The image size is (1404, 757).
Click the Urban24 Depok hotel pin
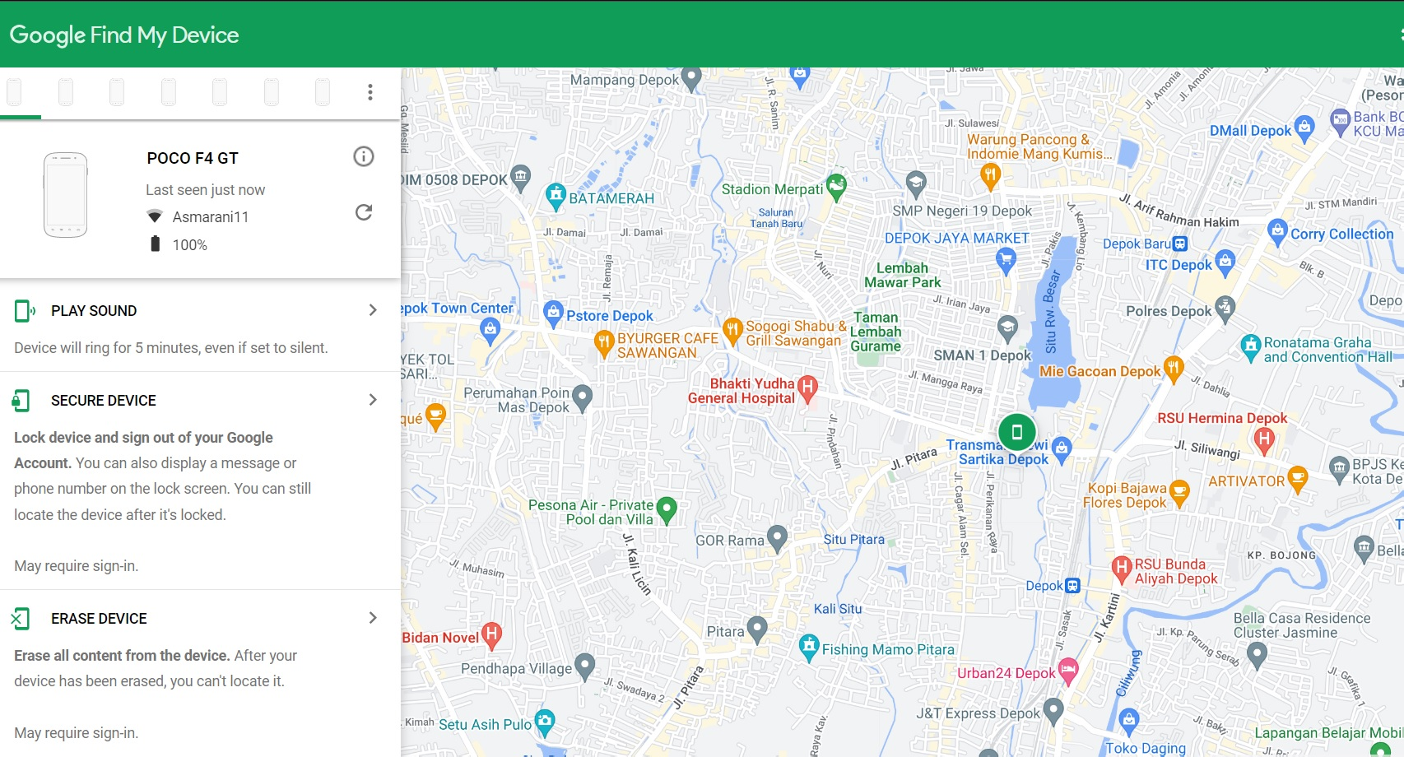click(1068, 672)
